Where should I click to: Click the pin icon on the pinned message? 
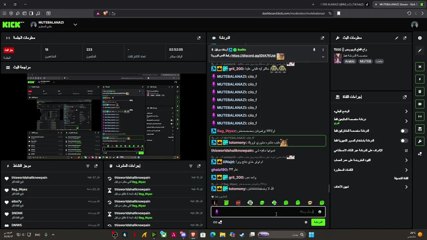(x=314, y=50)
